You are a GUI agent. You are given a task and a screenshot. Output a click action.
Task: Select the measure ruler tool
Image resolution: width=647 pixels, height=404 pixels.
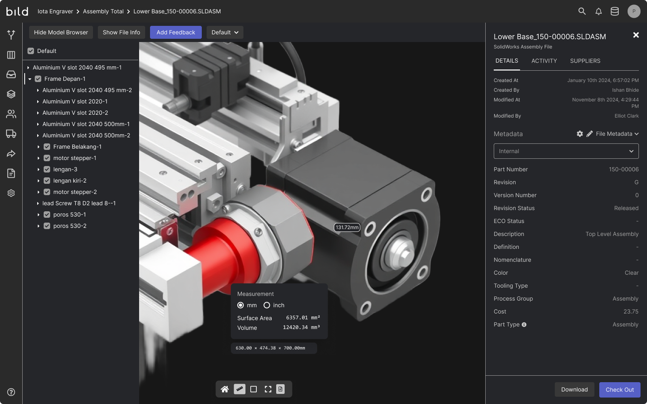coord(239,389)
